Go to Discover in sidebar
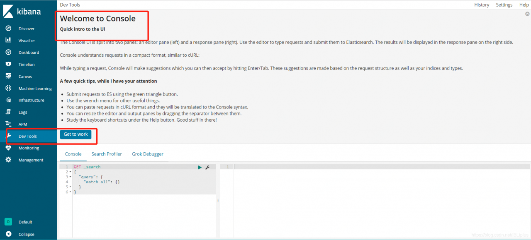Screen dimensions: 531x240 tap(27, 29)
